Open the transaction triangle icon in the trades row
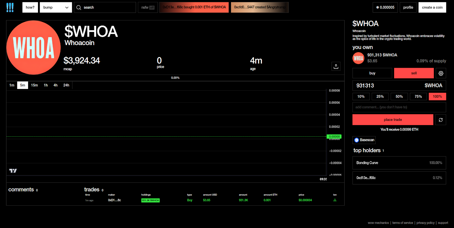This screenshot has height=228, width=454. [x=335, y=200]
